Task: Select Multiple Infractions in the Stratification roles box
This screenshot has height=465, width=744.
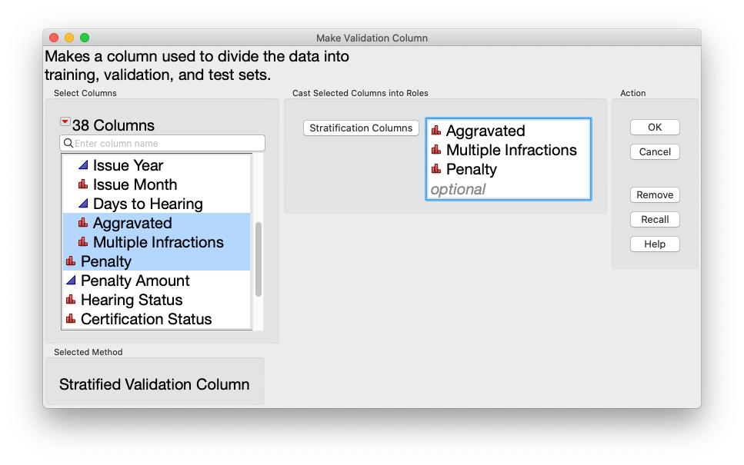Action: click(511, 150)
